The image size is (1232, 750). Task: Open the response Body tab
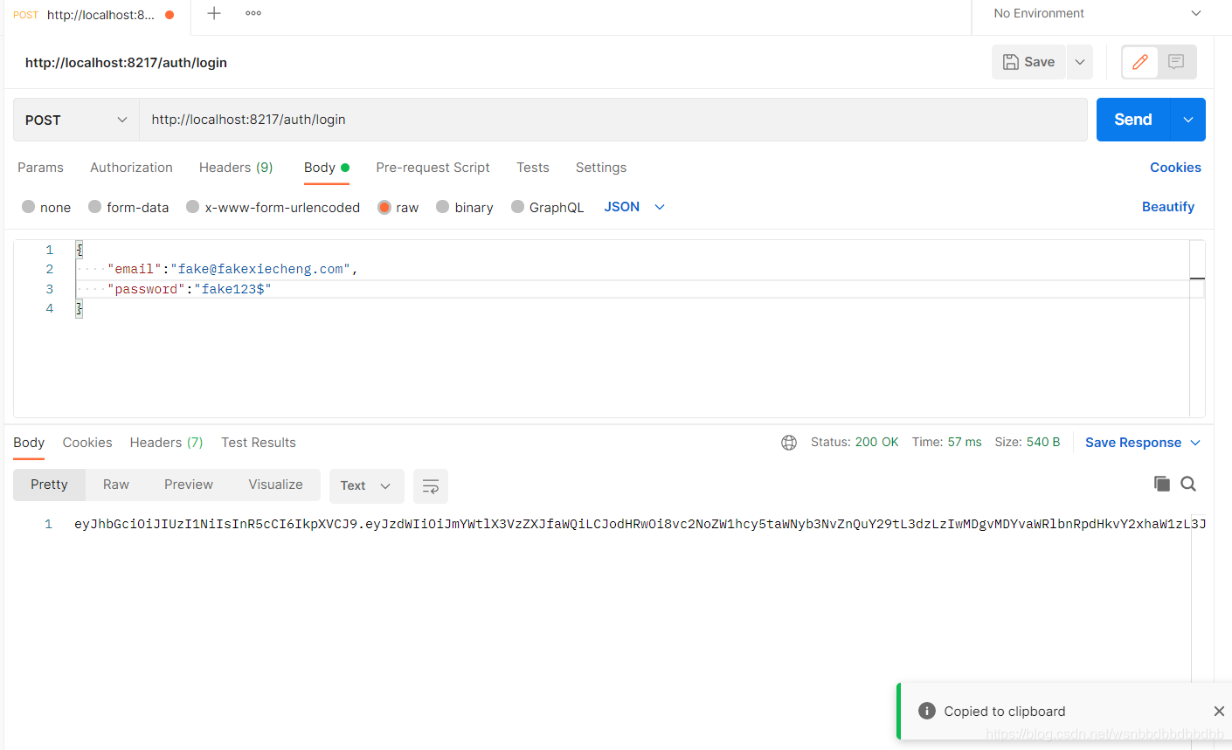tap(29, 443)
